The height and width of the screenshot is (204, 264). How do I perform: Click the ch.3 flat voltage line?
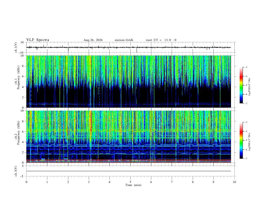[x=128, y=171]
